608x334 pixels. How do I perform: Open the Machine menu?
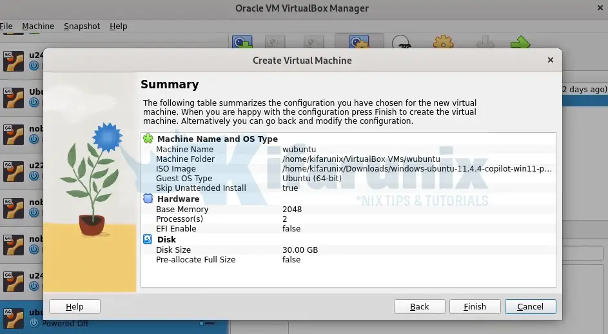(38, 26)
